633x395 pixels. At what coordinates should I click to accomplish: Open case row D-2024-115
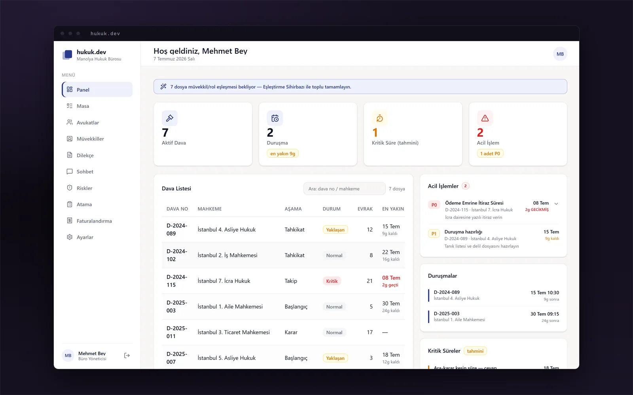coord(283,281)
